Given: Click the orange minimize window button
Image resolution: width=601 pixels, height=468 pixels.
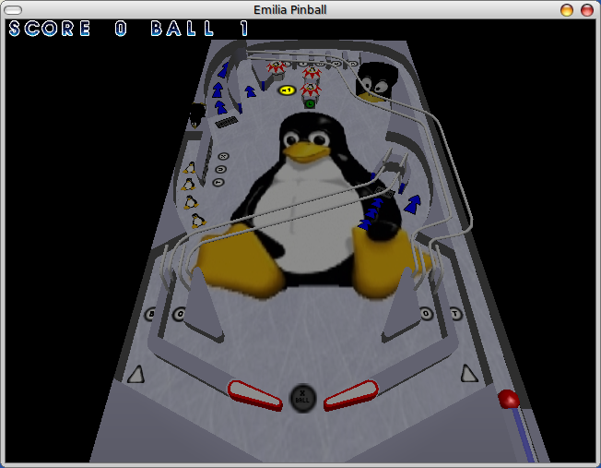Looking at the screenshot, I should [x=567, y=9].
